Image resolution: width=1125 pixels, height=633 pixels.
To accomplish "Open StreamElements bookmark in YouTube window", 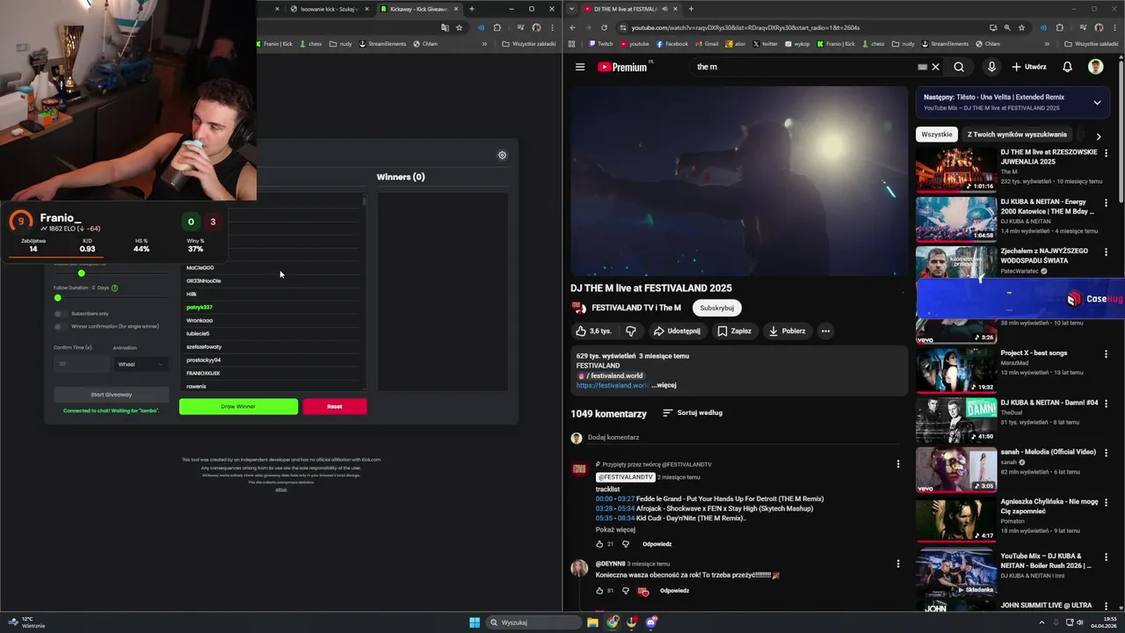I will [945, 44].
